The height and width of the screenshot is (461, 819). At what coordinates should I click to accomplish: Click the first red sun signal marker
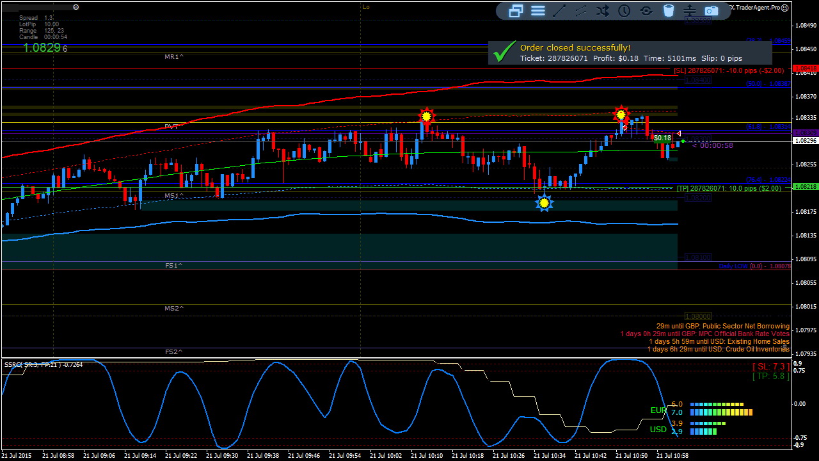point(426,117)
